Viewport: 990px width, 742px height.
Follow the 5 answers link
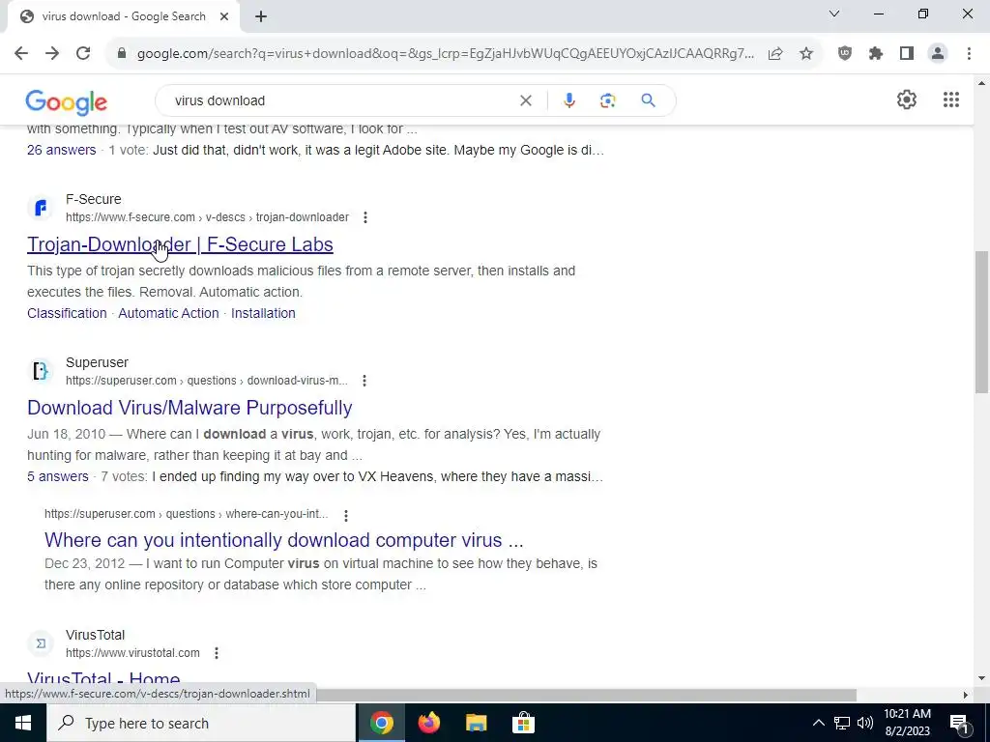coord(57,476)
